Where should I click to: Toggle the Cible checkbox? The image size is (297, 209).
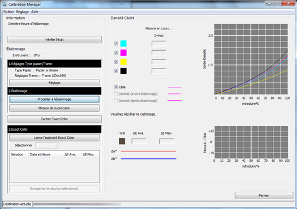(x=115, y=87)
